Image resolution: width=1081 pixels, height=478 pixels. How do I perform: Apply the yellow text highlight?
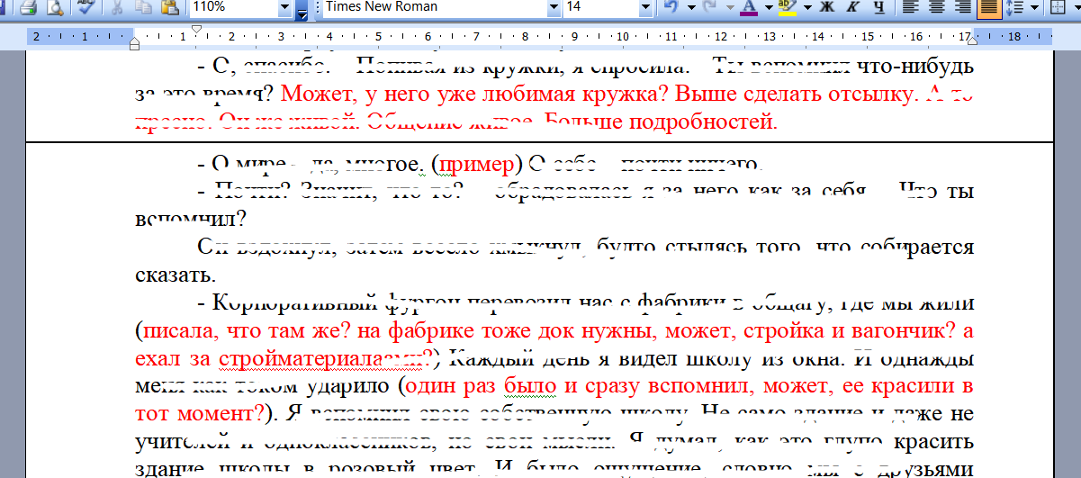[786, 8]
